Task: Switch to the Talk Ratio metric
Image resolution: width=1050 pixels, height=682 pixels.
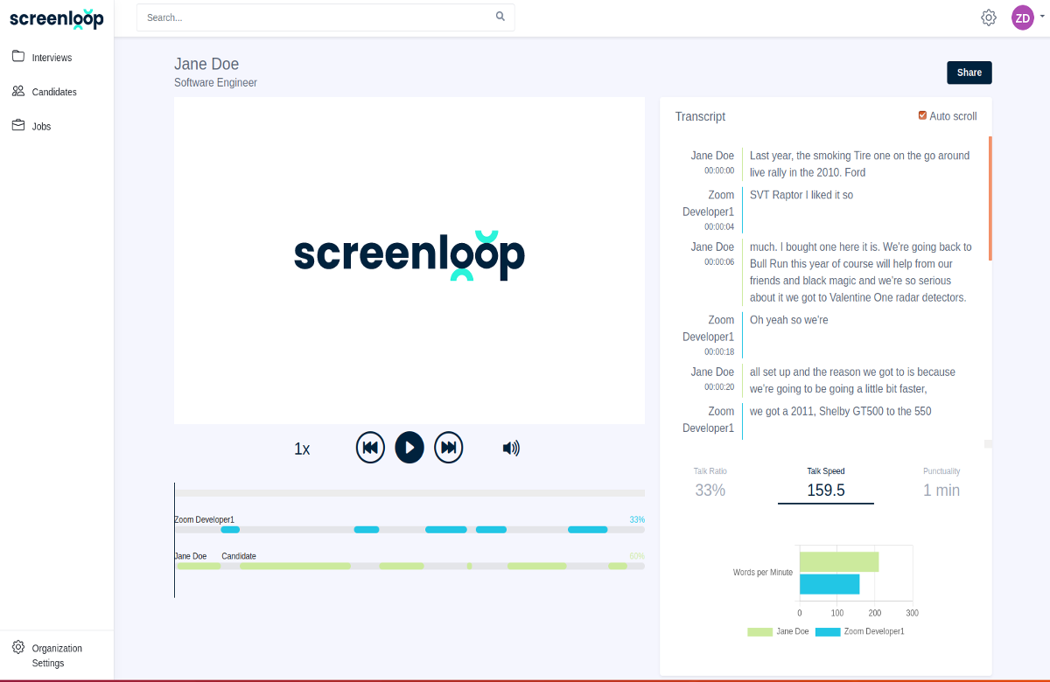Action: pos(710,481)
